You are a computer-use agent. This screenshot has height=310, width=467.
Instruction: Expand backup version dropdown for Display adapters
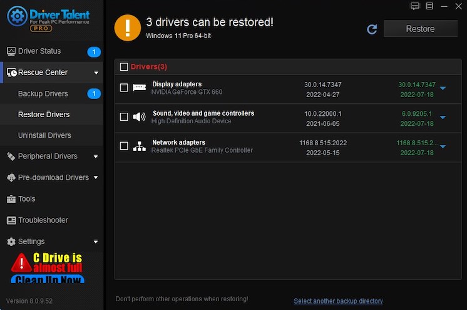443,88
